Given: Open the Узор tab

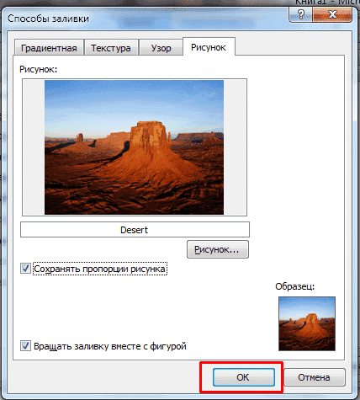Looking at the screenshot, I should pos(161,48).
